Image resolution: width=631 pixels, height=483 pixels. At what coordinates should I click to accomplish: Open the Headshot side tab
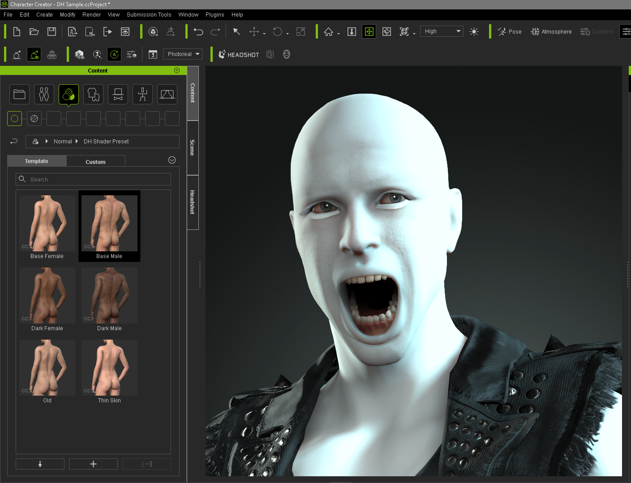(x=193, y=202)
